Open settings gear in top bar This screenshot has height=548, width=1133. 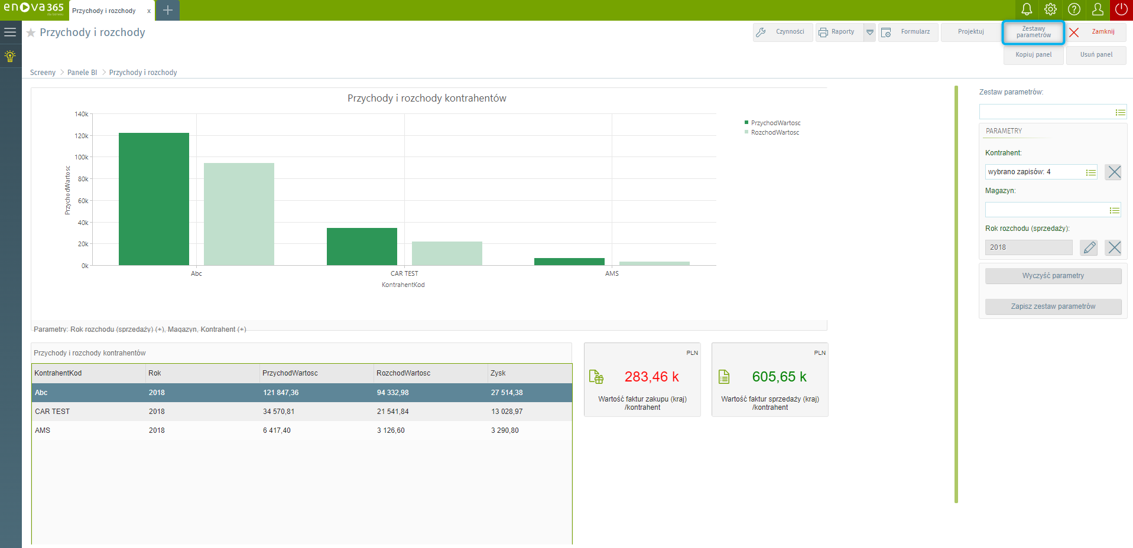coord(1050,9)
